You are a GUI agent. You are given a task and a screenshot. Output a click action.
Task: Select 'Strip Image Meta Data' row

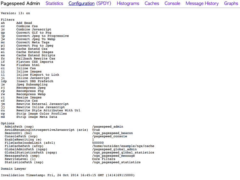click(x=29, y=117)
